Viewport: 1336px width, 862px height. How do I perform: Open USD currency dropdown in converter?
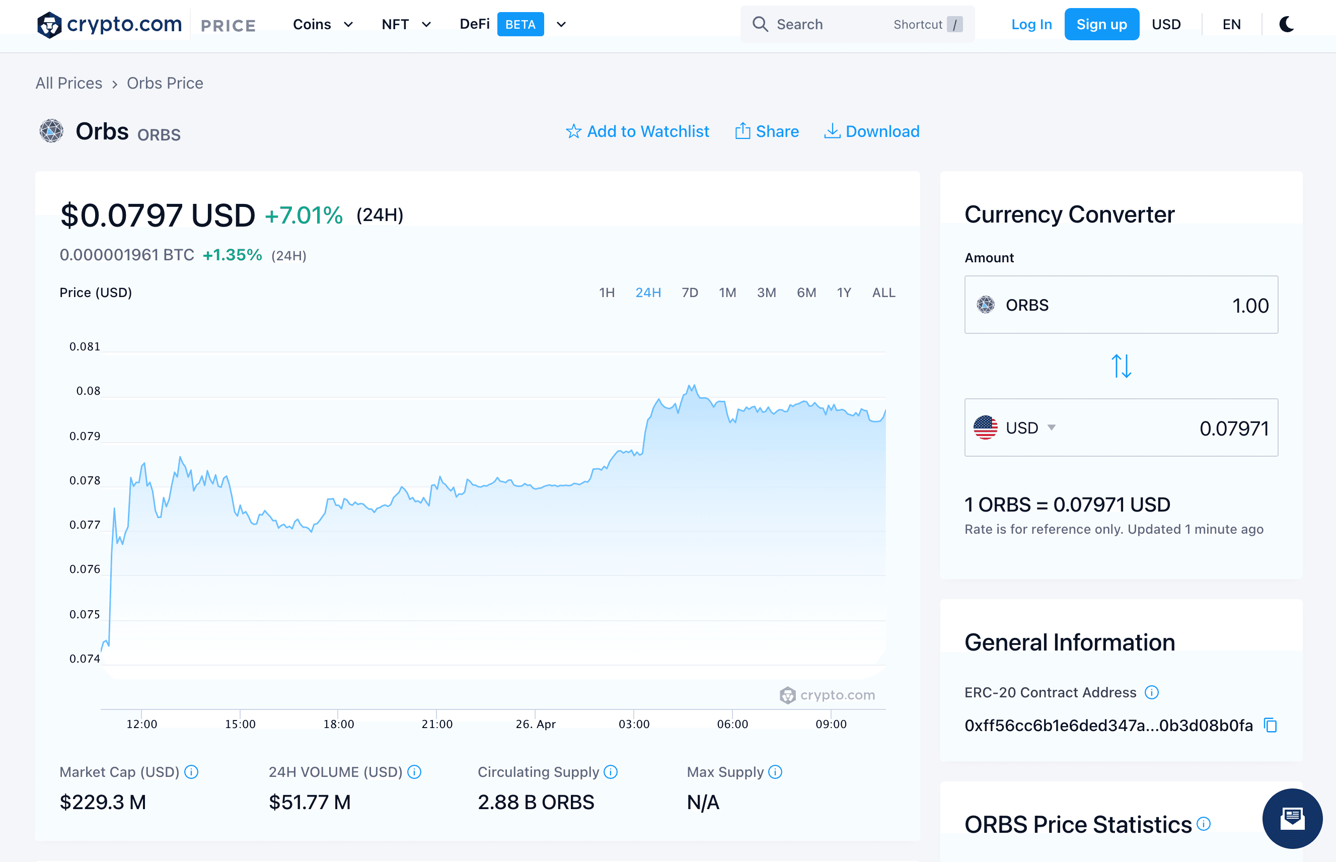pos(1051,427)
